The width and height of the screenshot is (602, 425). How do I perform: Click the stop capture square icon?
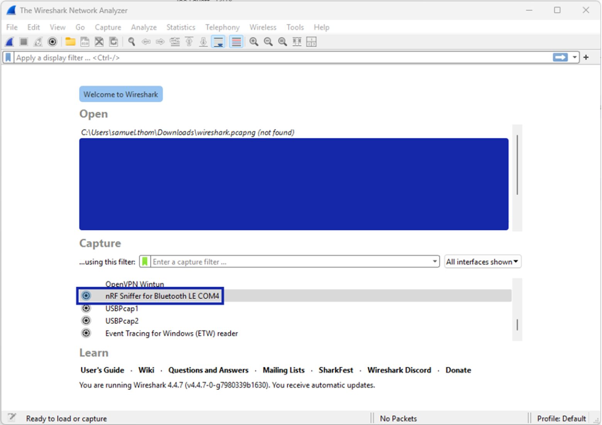pos(24,42)
